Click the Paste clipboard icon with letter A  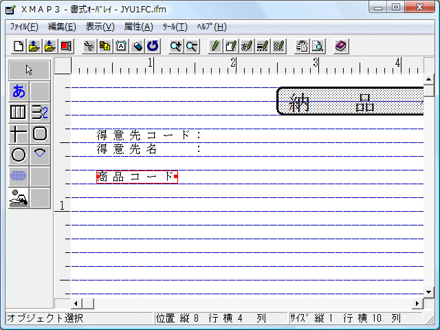121,46
